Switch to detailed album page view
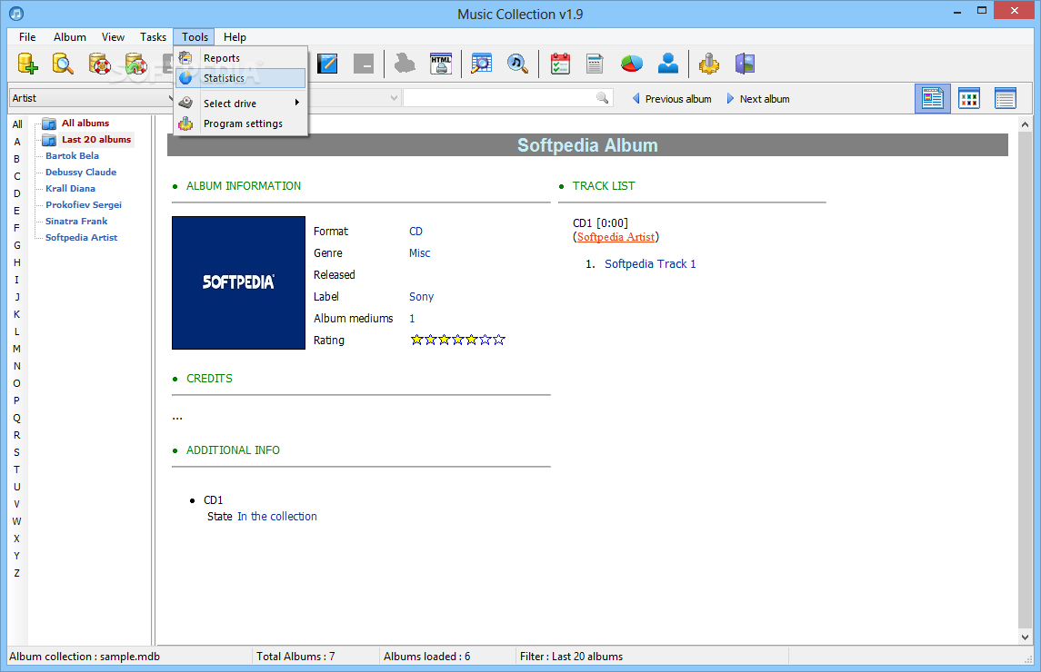 coord(932,99)
